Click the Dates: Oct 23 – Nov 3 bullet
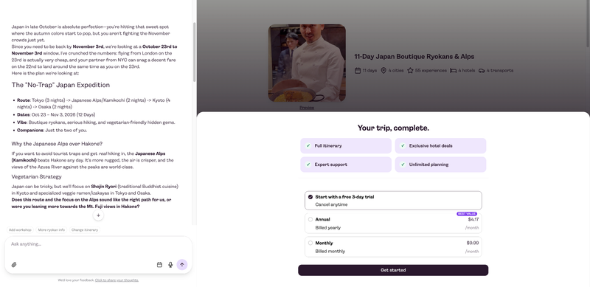This screenshot has height=287, width=590. point(56,114)
